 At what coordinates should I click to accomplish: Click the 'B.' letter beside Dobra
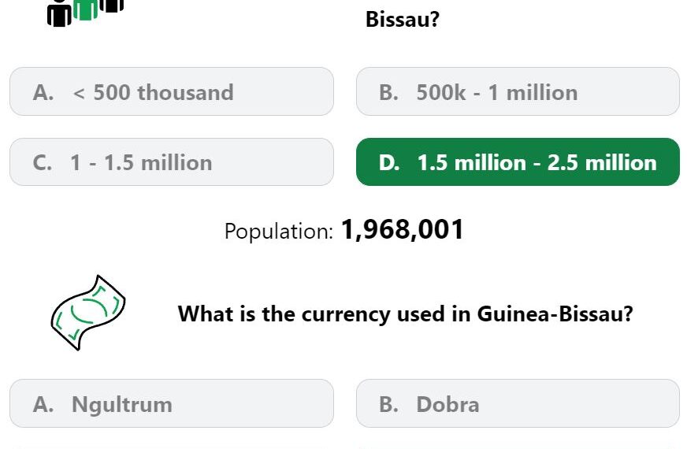pos(389,404)
